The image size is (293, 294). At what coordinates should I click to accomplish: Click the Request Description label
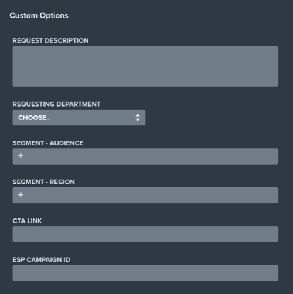(50, 40)
